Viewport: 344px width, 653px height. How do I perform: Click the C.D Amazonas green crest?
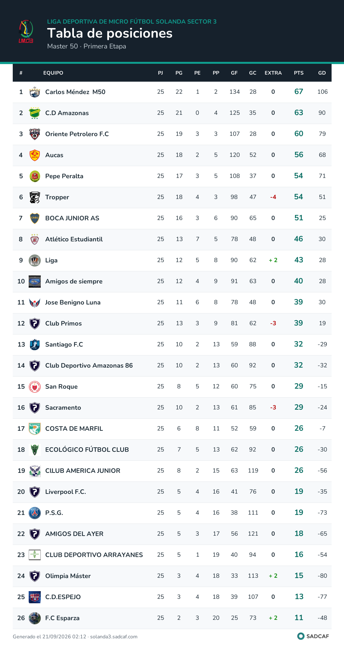[x=35, y=113]
